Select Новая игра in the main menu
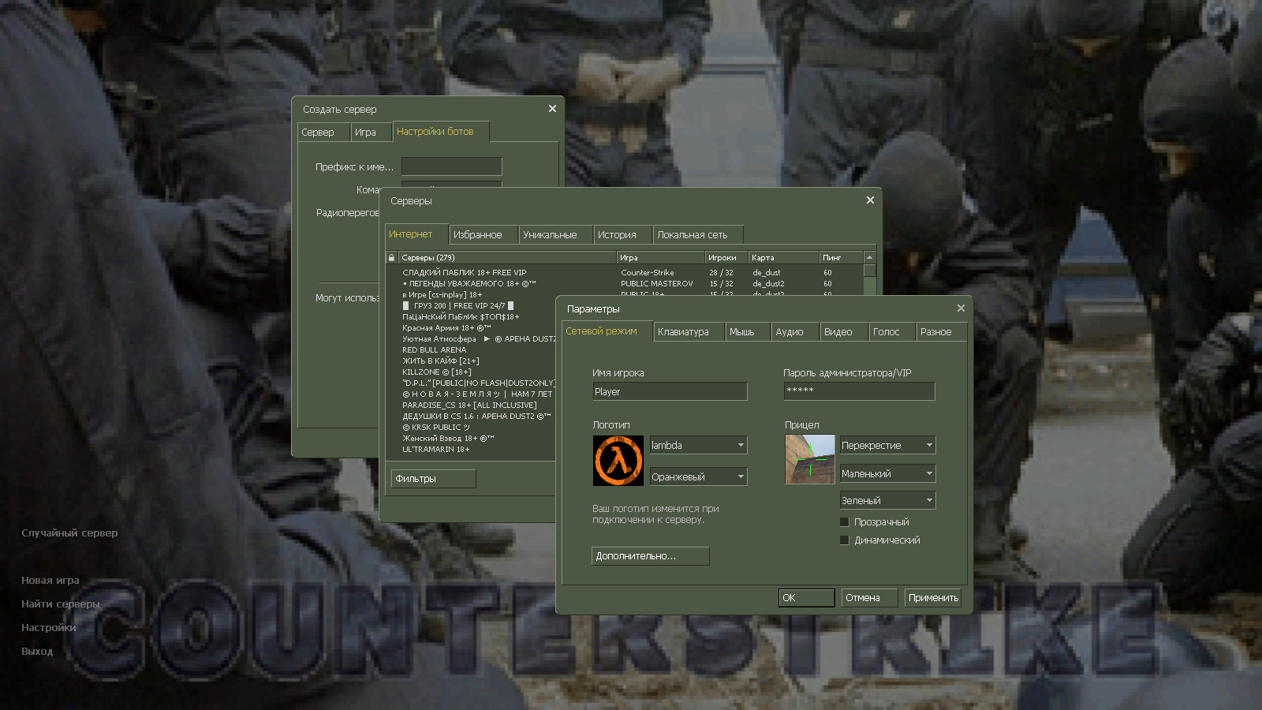The width and height of the screenshot is (1262, 710). [x=50, y=579]
